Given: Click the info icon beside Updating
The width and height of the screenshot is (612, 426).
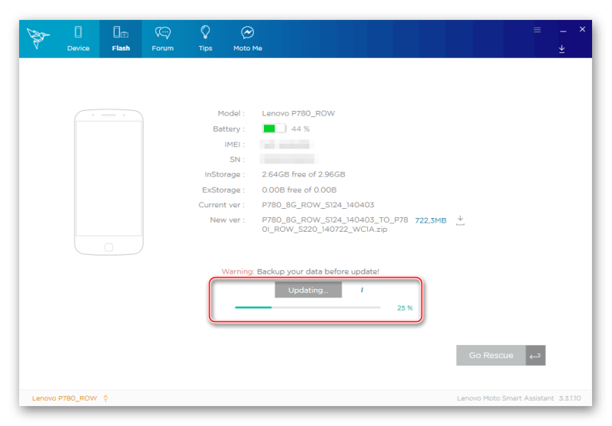Looking at the screenshot, I should point(362,290).
